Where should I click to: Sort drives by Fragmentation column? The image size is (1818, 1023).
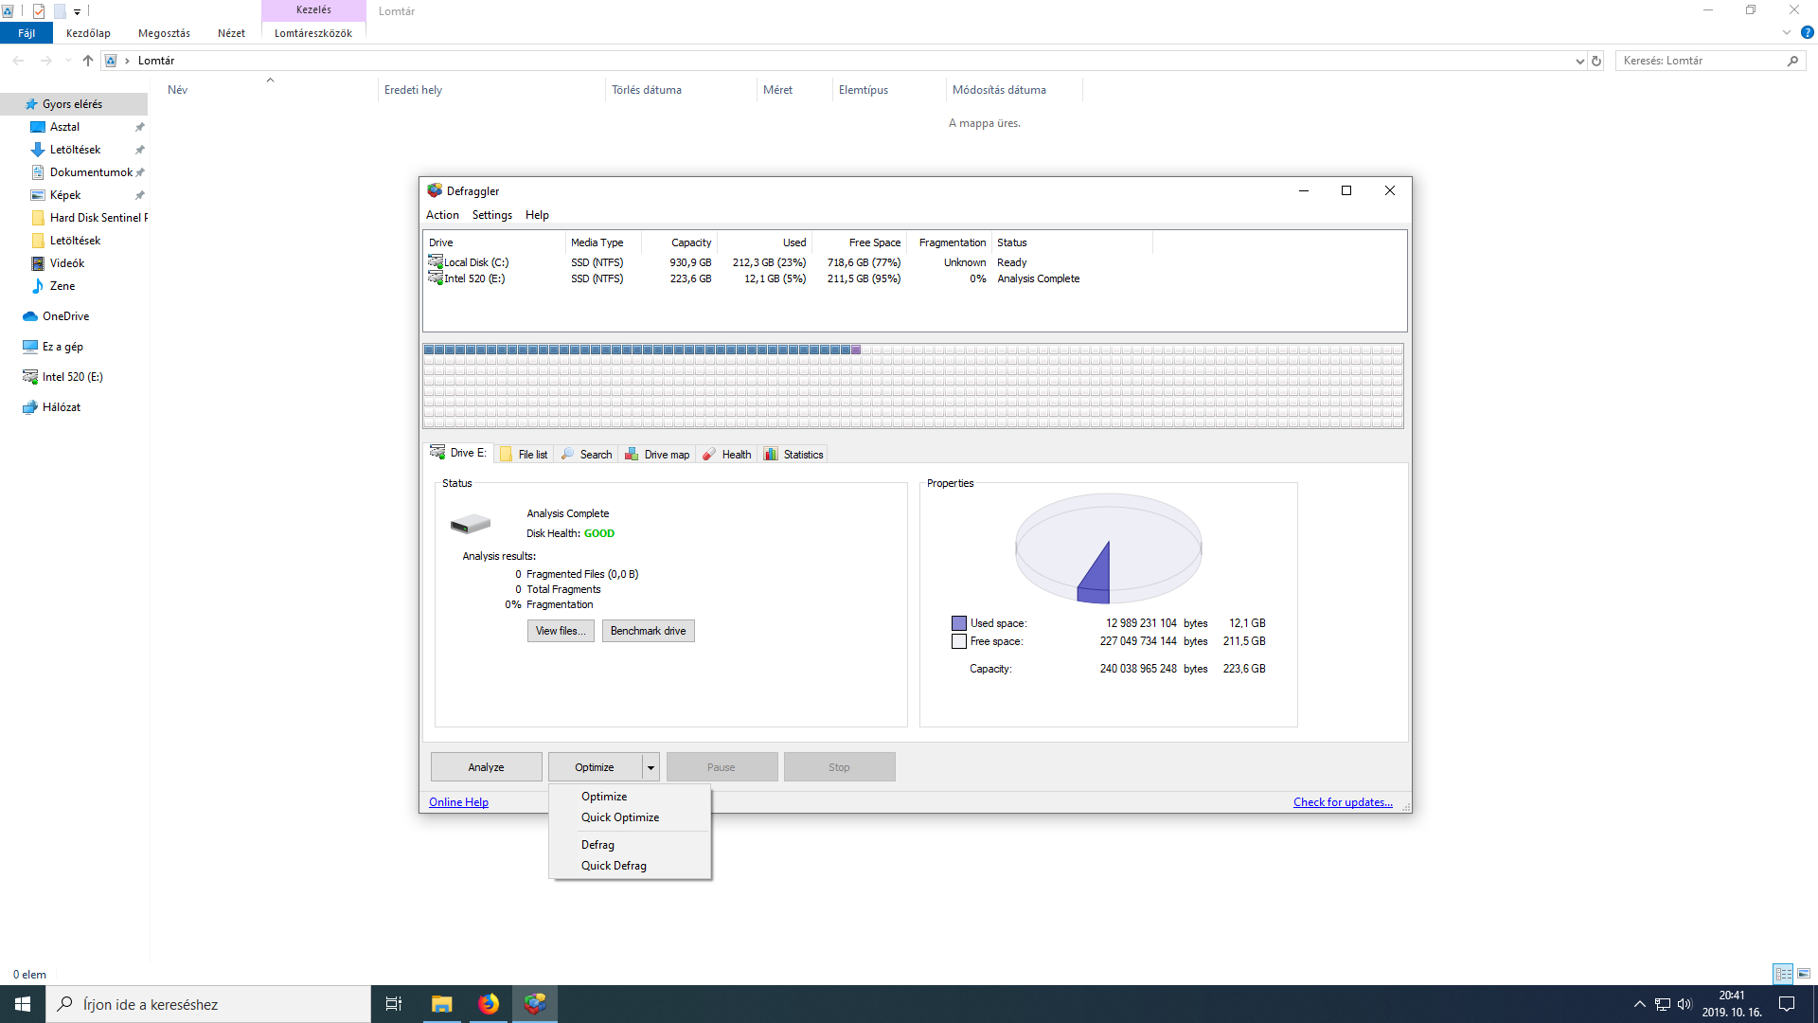pyautogui.click(x=952, y=242)
